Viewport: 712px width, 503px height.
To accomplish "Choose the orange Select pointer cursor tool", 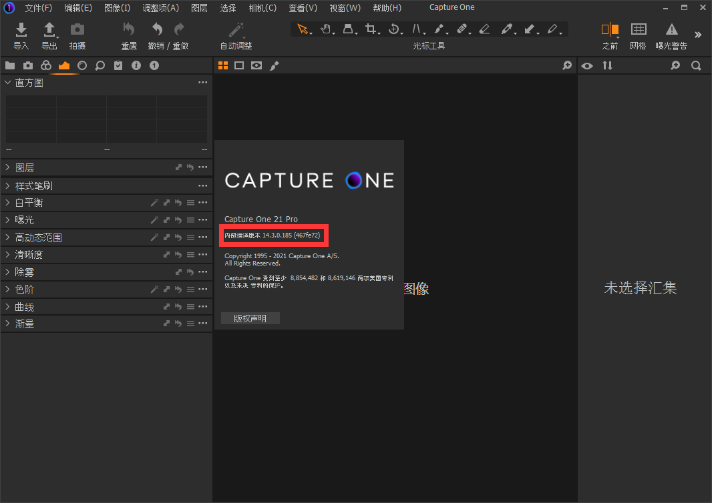I will coord(303,29).
